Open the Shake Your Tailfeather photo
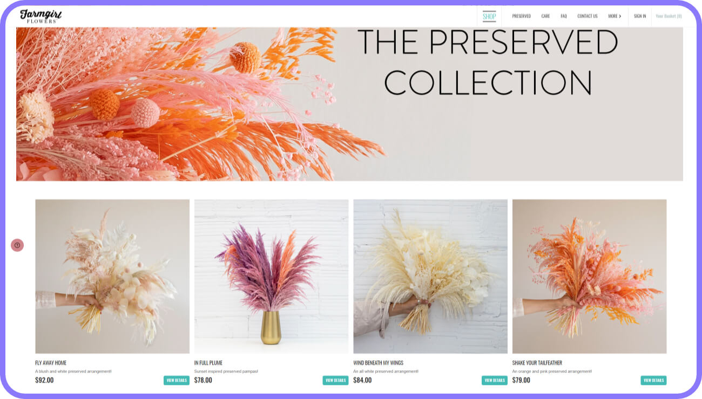 coord(590,277)
